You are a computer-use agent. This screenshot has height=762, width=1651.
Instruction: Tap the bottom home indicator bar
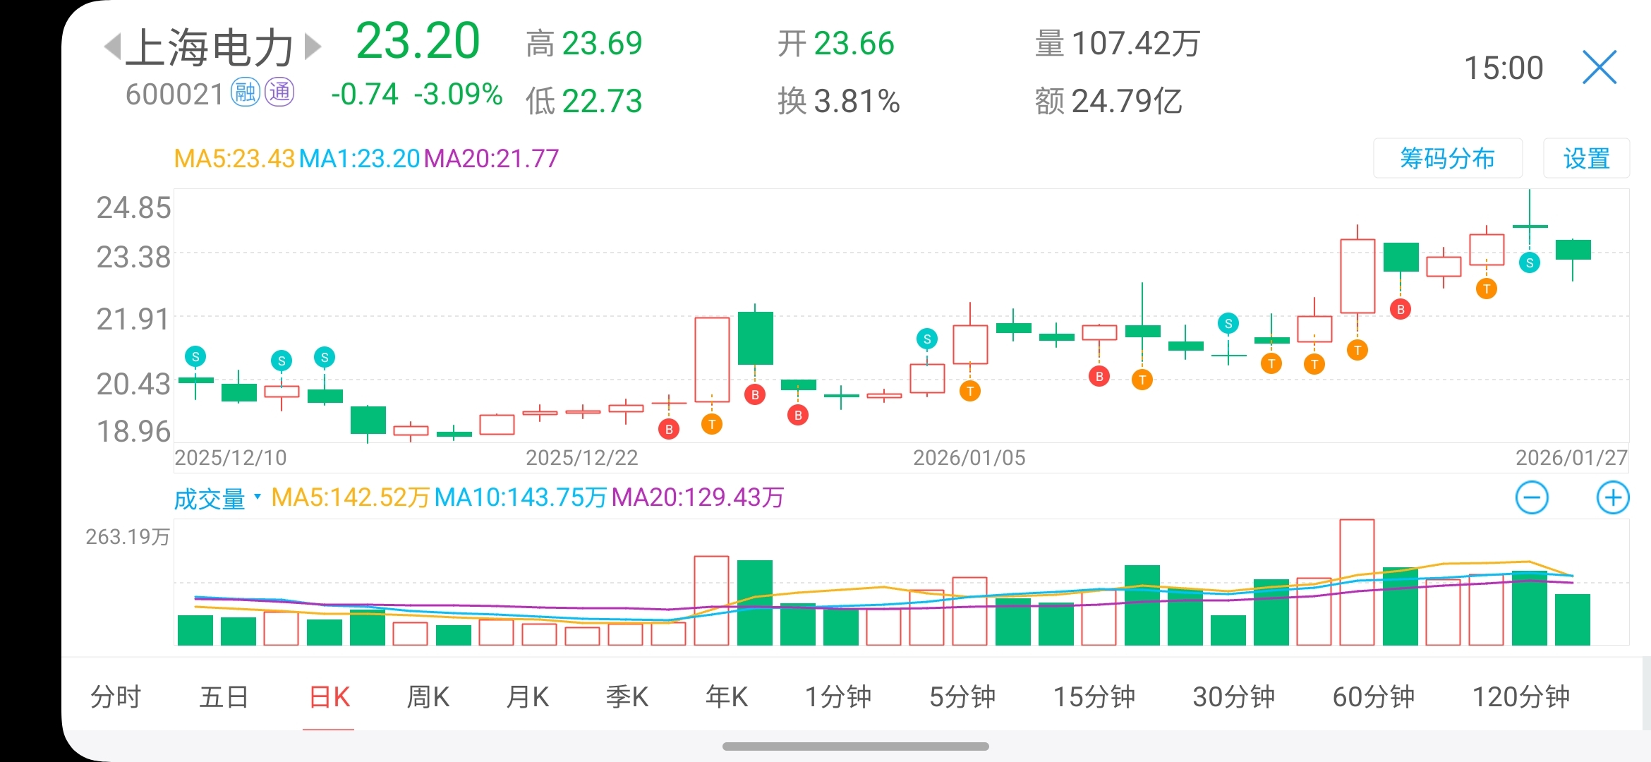(855, 746)
